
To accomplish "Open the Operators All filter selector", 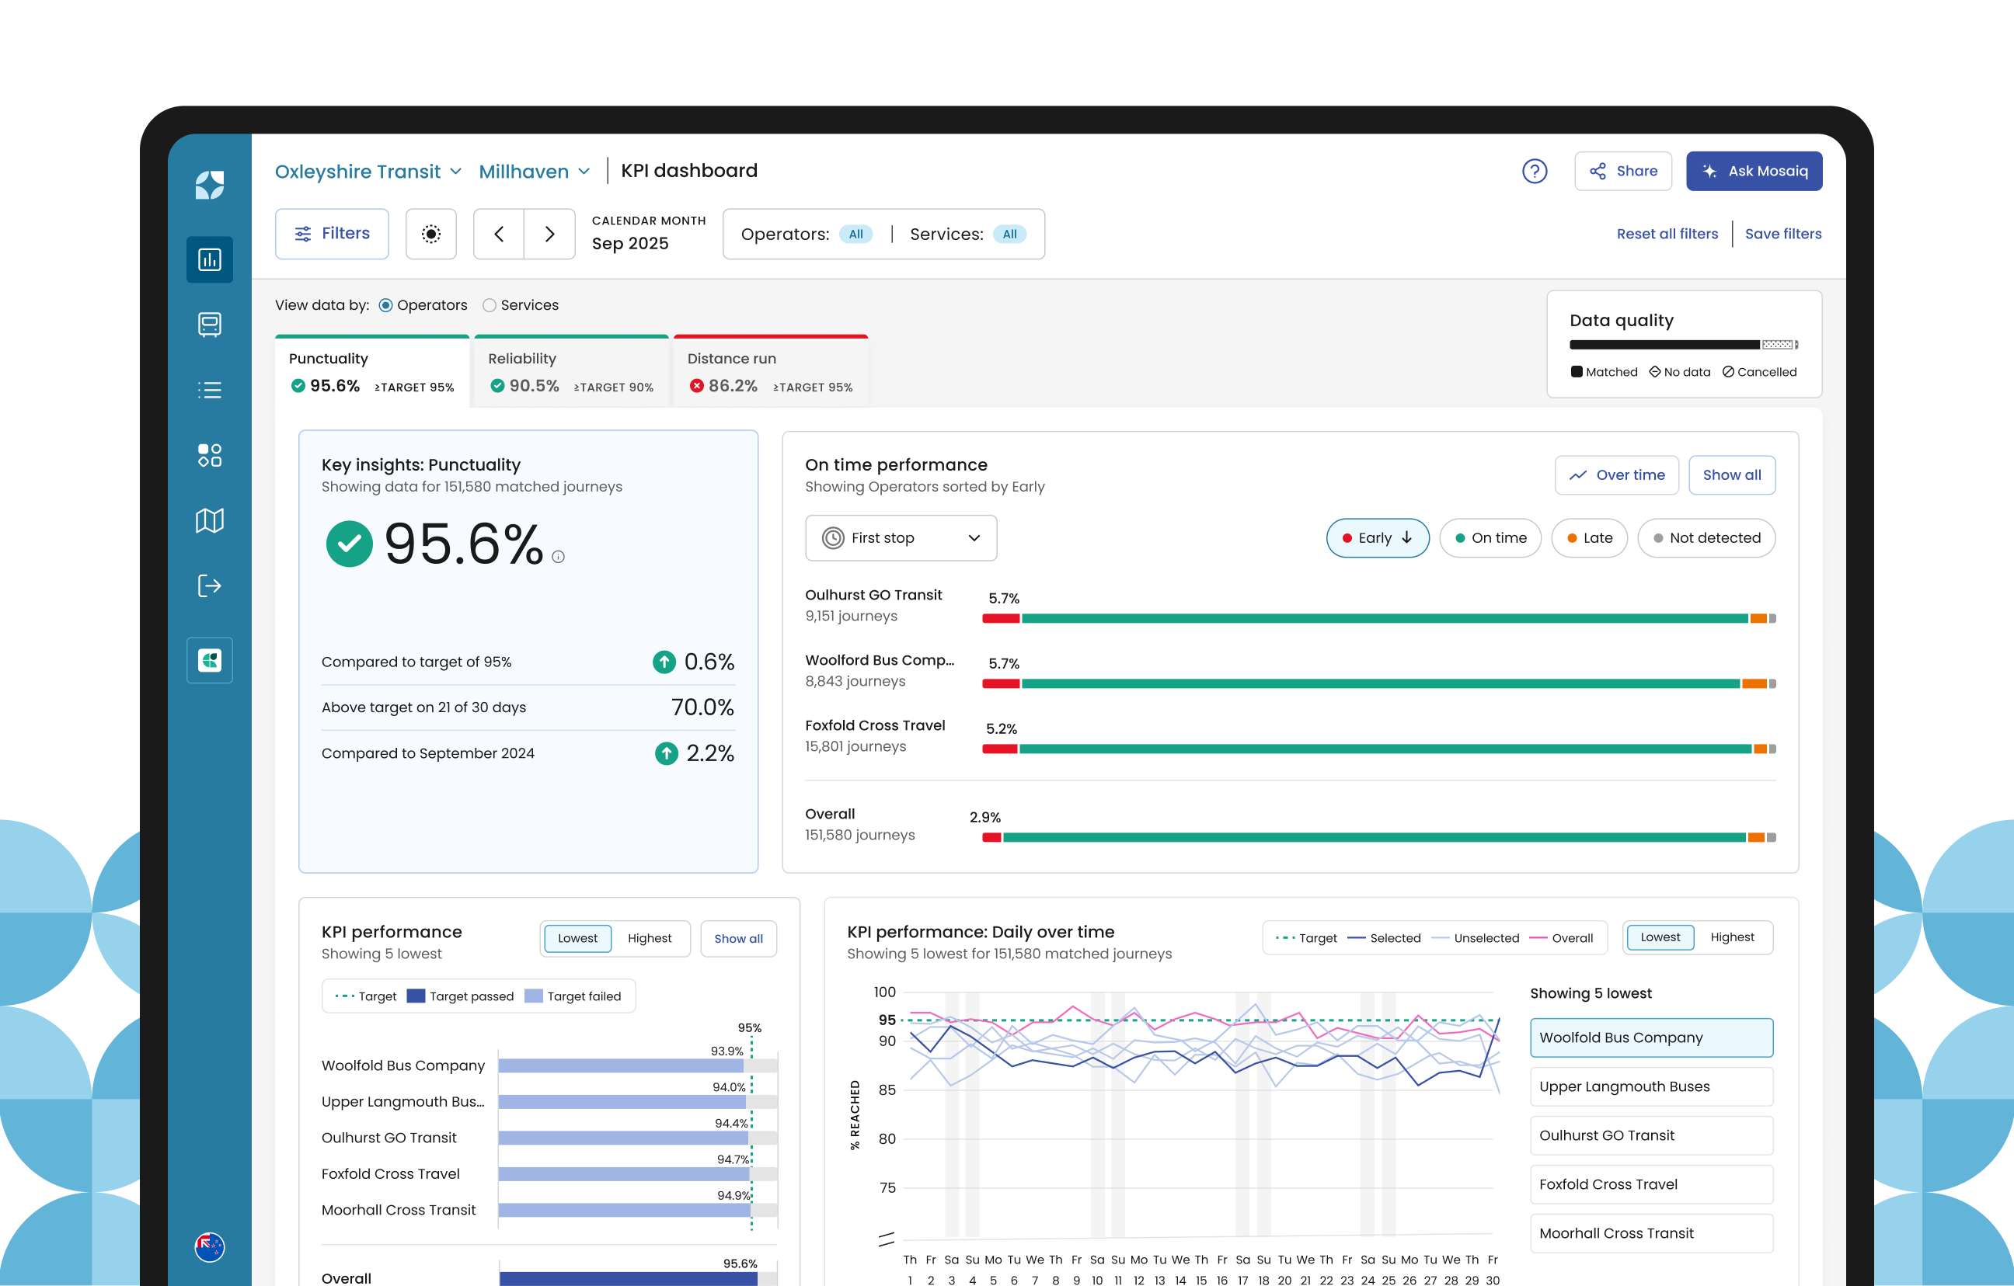I will click(x=807, y=234).
